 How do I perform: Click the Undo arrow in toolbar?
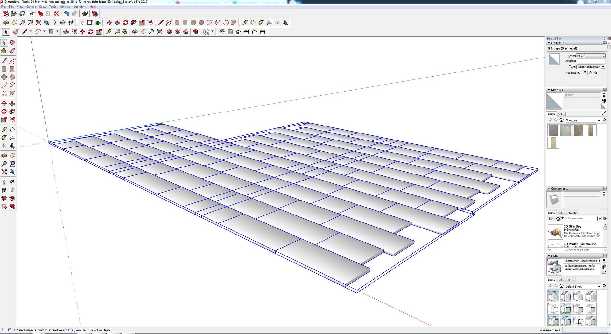67,14
